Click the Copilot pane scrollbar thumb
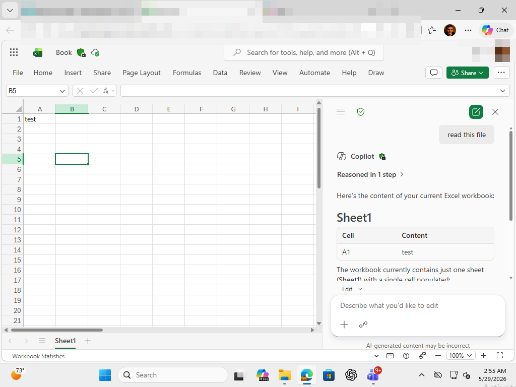516x387 pixels. click(x=511, y=176)
